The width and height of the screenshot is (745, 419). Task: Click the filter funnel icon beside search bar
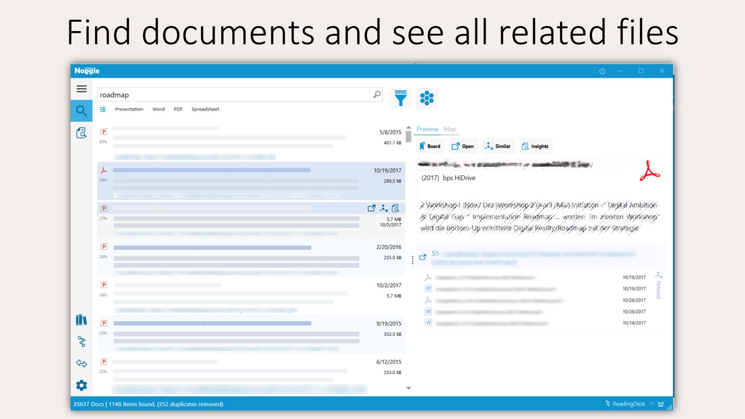point(400,98)
